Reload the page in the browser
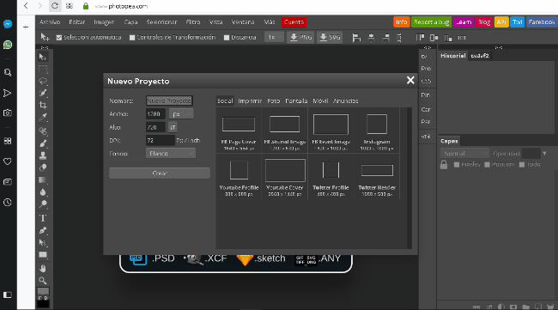The height and width of the screenshot is (310, 558). (54, 6)
